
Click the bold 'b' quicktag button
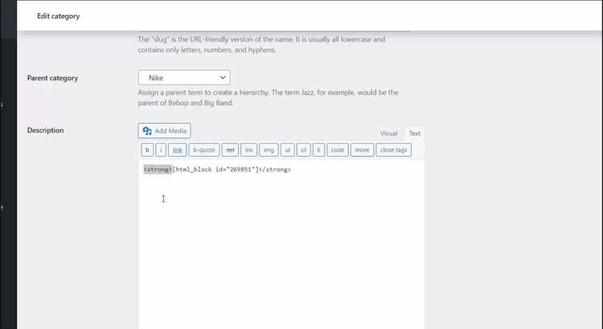coord(147,150)
